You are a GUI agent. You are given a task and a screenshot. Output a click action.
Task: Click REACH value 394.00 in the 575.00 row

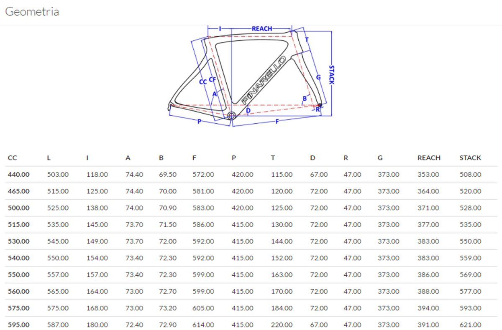[x=428, y=308]
